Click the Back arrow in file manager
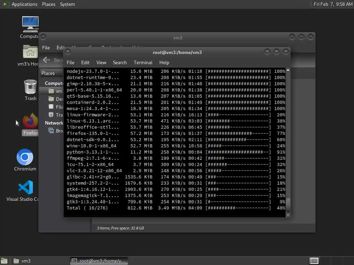Viewport: 354px width, 265px height. (46, 60)
